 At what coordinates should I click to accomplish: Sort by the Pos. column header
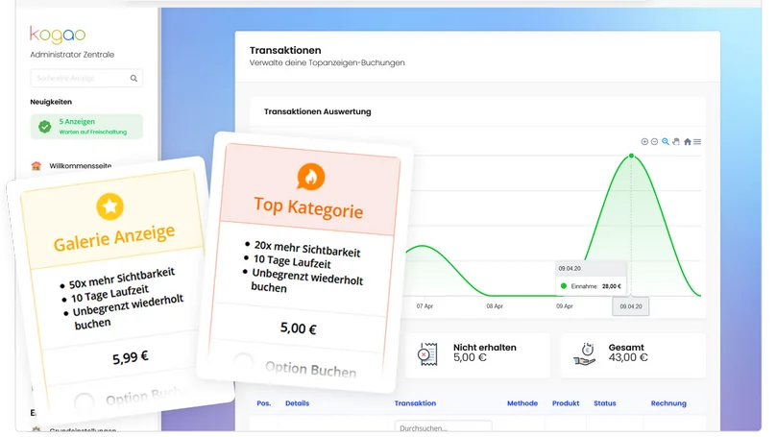tap(263, 403)
